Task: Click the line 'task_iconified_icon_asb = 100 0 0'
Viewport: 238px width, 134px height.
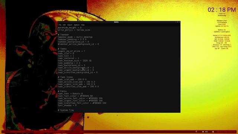Action: tap(78, 86)
